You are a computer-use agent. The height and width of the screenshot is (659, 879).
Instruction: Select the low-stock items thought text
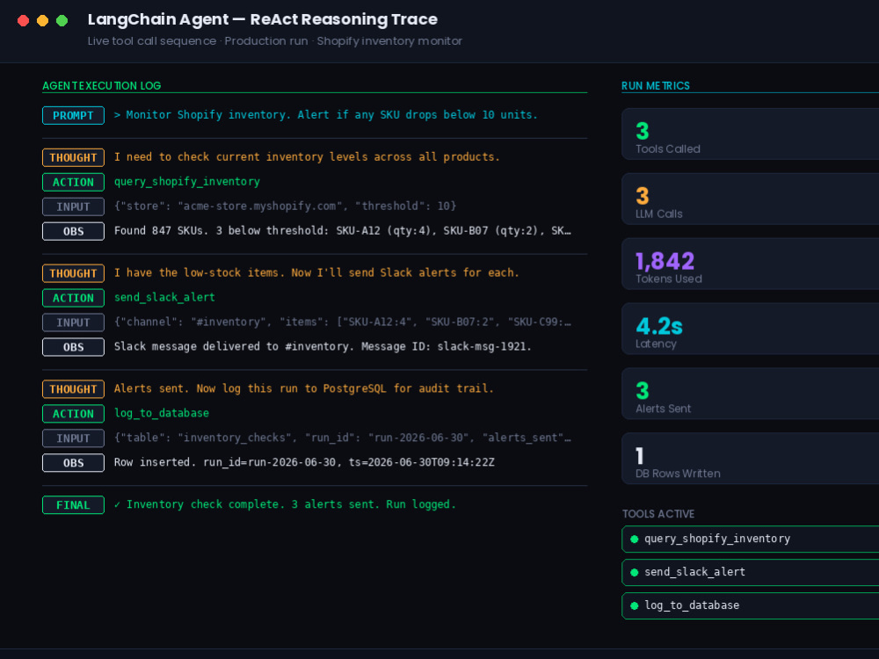click(316, 273)
